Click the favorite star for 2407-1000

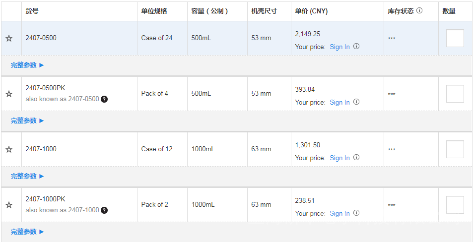[9, 150]
